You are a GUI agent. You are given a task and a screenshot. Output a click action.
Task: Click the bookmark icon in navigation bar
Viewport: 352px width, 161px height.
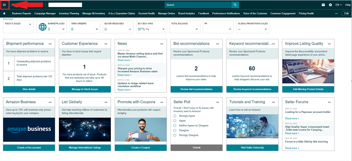[4, 13]
